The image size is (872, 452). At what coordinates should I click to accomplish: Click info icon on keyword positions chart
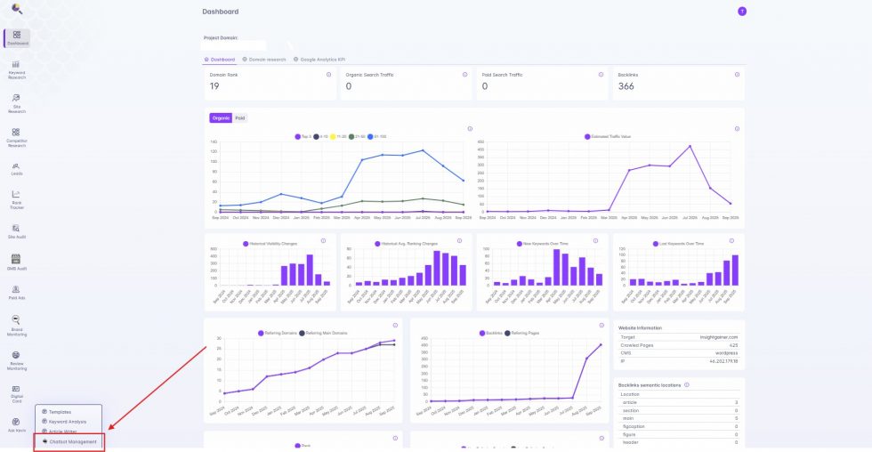pyautogui.click(x=470, y=129)
